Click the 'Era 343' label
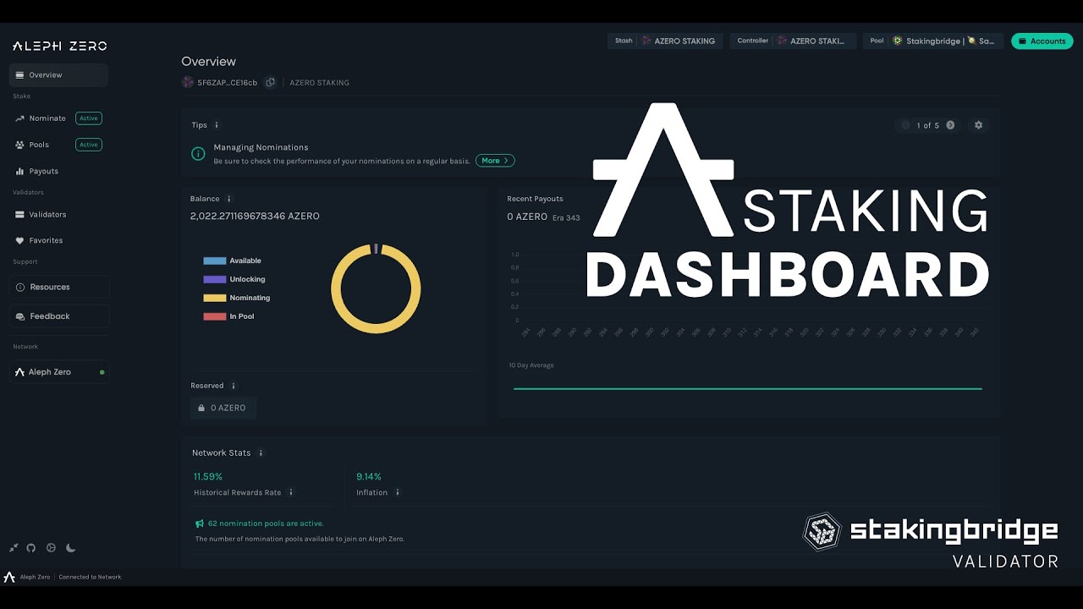This screenshot has width=1083, height=609. click(566, 217)
